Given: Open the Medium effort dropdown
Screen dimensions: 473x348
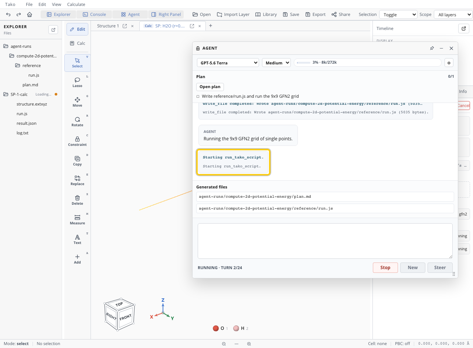Looking at the screenshot, I should 276,63.
